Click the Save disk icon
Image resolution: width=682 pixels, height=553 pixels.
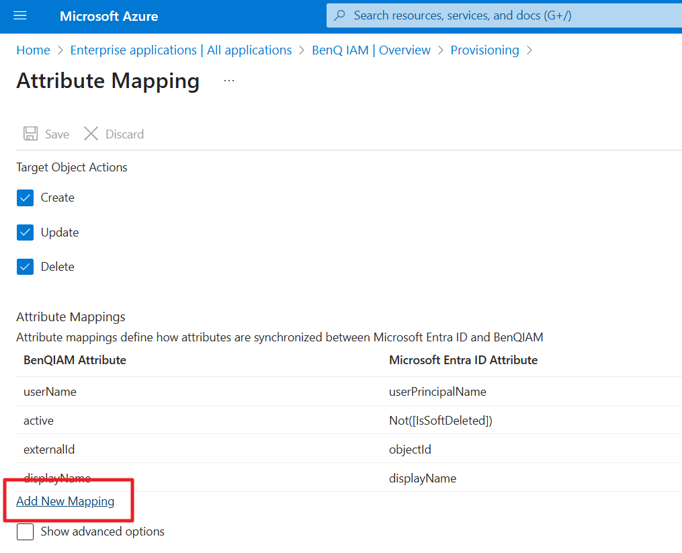[x=30, y=134]
